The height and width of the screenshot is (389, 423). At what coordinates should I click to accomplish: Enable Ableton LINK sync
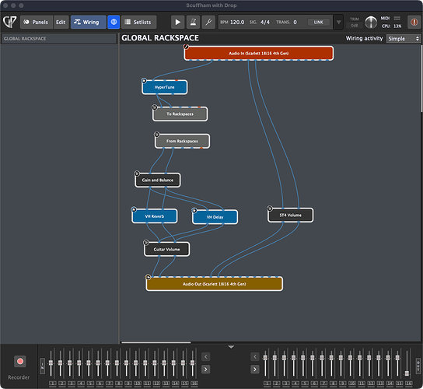[x=319, y=22]
